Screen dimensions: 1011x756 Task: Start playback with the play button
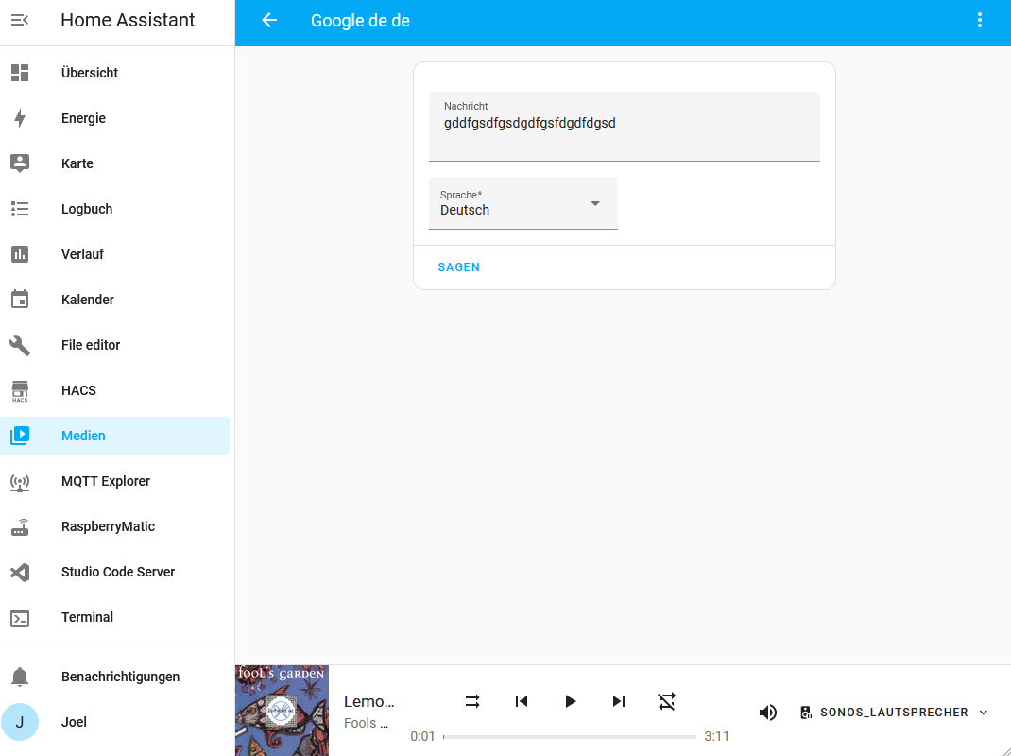[x=570, y=701]
